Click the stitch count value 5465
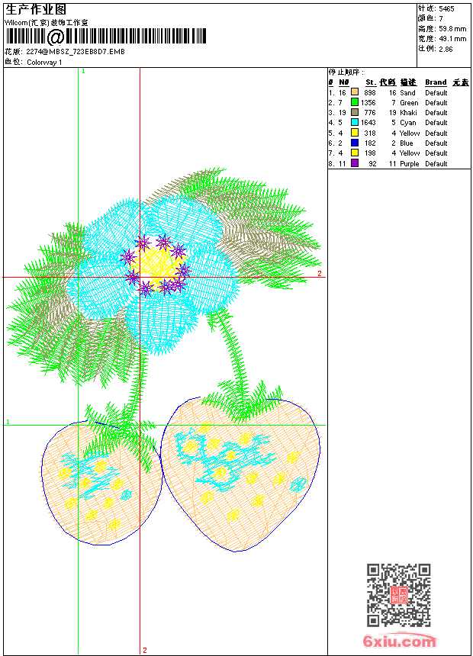This screenshot has height=656, width=473. 446,9
